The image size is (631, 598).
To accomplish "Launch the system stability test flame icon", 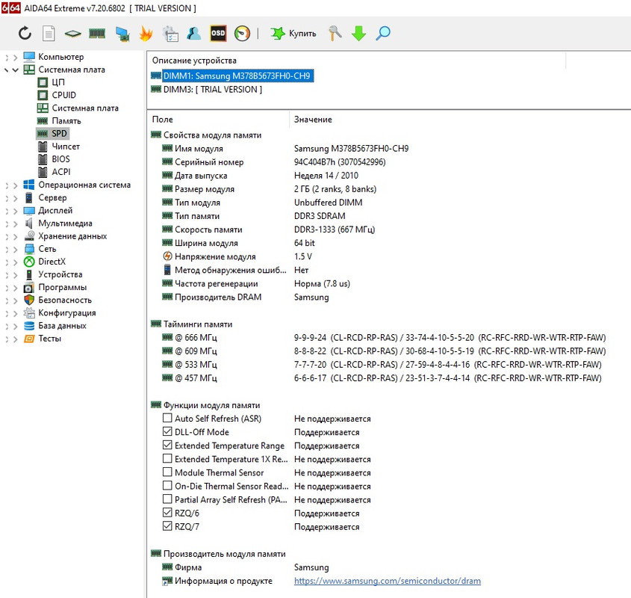I will 146,33.
